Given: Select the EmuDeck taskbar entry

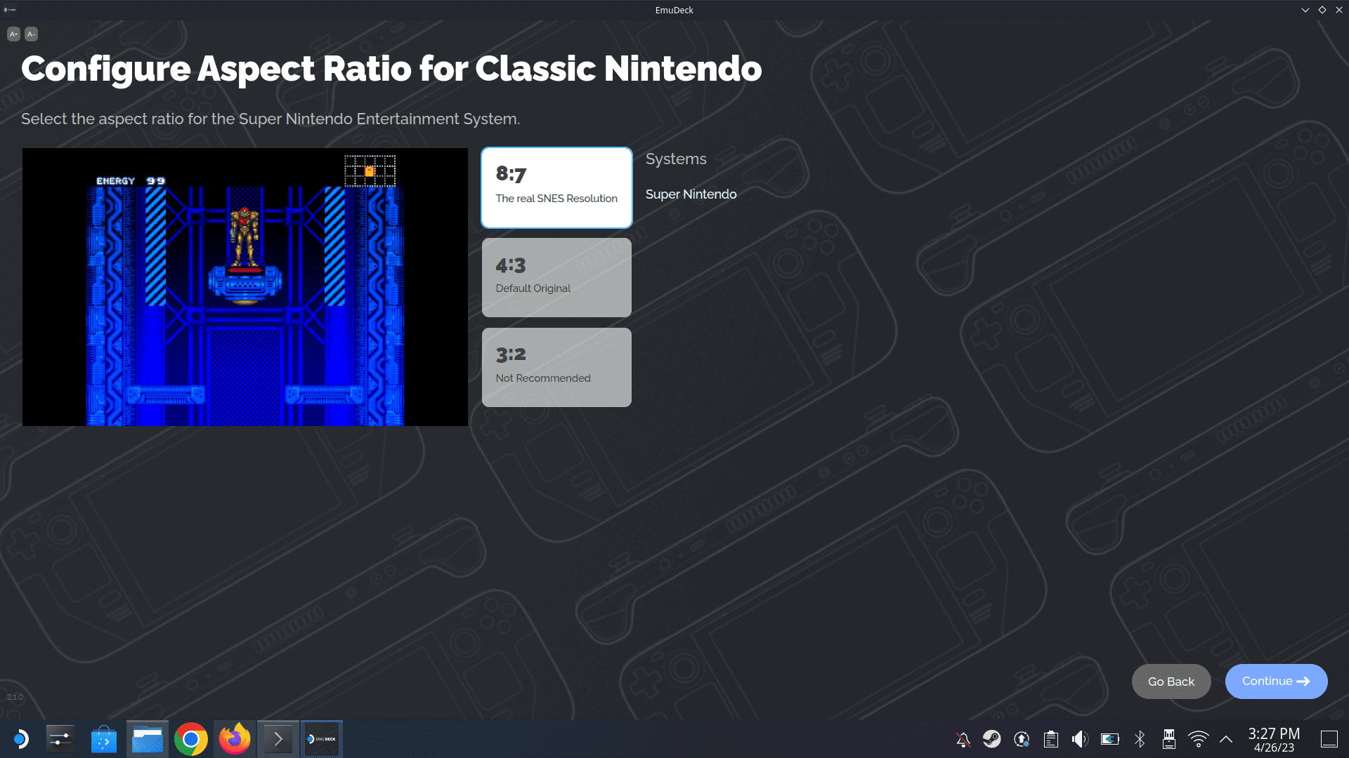Looking at the screenshot, I should pyautogui.click(x=322, y=739).
